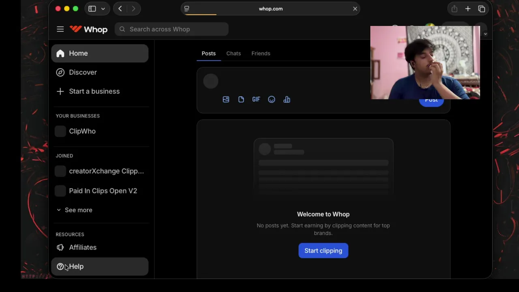This screenshot has height=292, width=519.
Task: Switch to the Friends tab
Action: point(261,54)
